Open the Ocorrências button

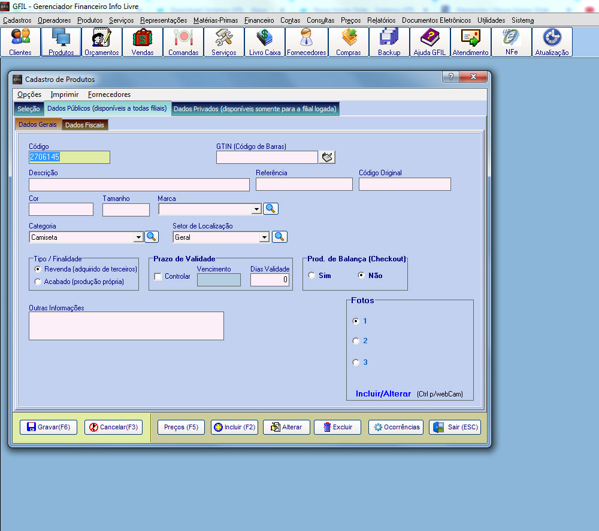pyautogui.click(x=397, y=427)
